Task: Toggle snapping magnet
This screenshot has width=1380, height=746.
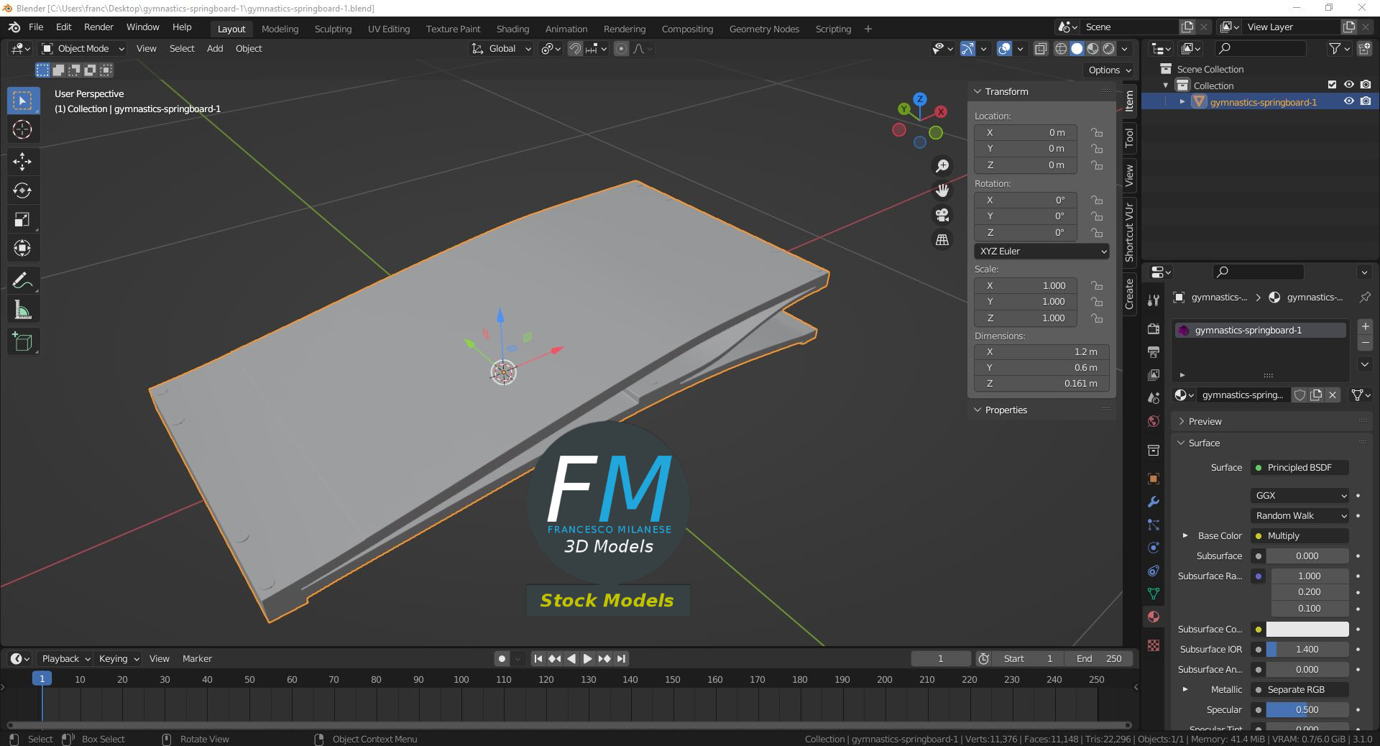Action: coord(575,49)
